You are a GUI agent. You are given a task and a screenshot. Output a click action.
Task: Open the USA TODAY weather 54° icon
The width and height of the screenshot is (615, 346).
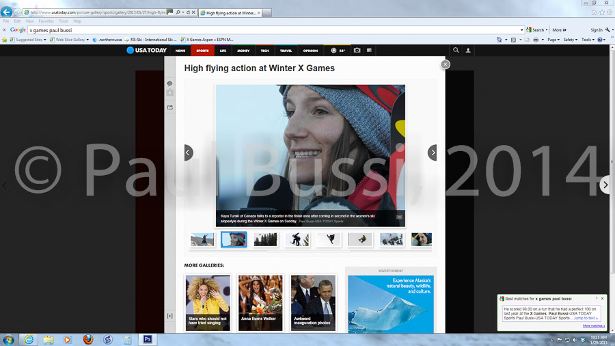coord(338,50)
